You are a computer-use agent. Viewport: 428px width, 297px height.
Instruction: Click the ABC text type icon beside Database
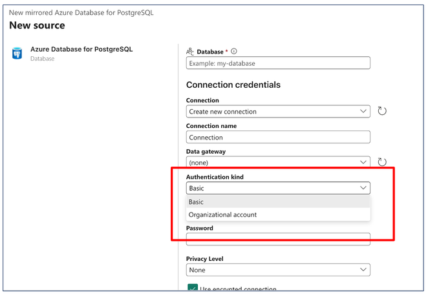click(x=190, y=52)
